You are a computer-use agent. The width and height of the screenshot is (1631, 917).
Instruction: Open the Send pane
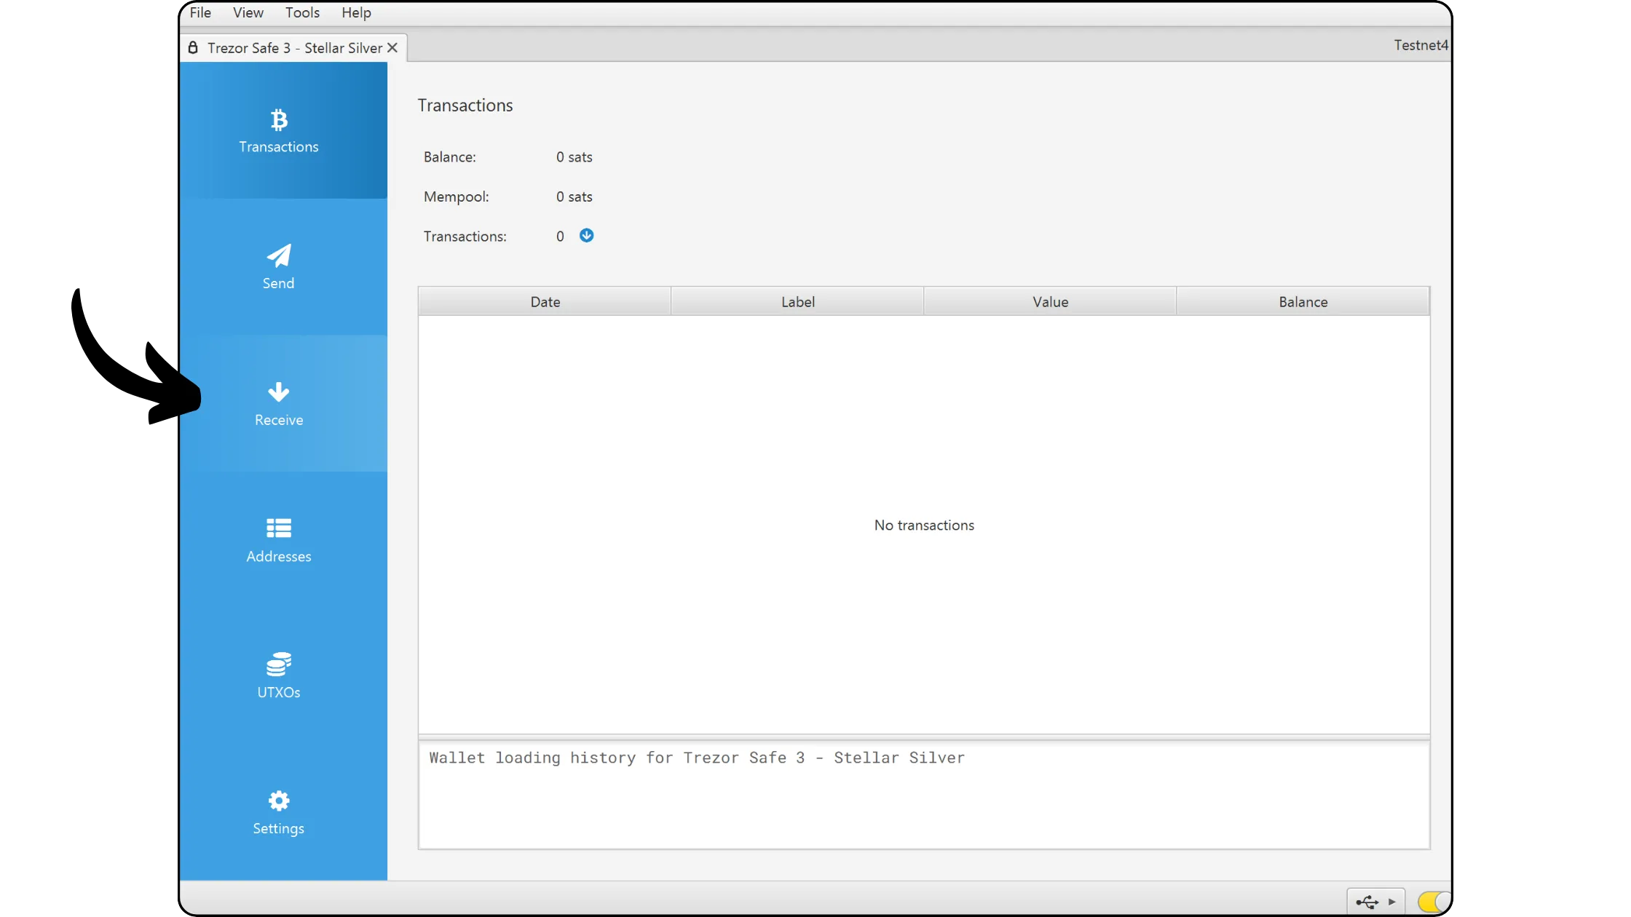point(283,267)
